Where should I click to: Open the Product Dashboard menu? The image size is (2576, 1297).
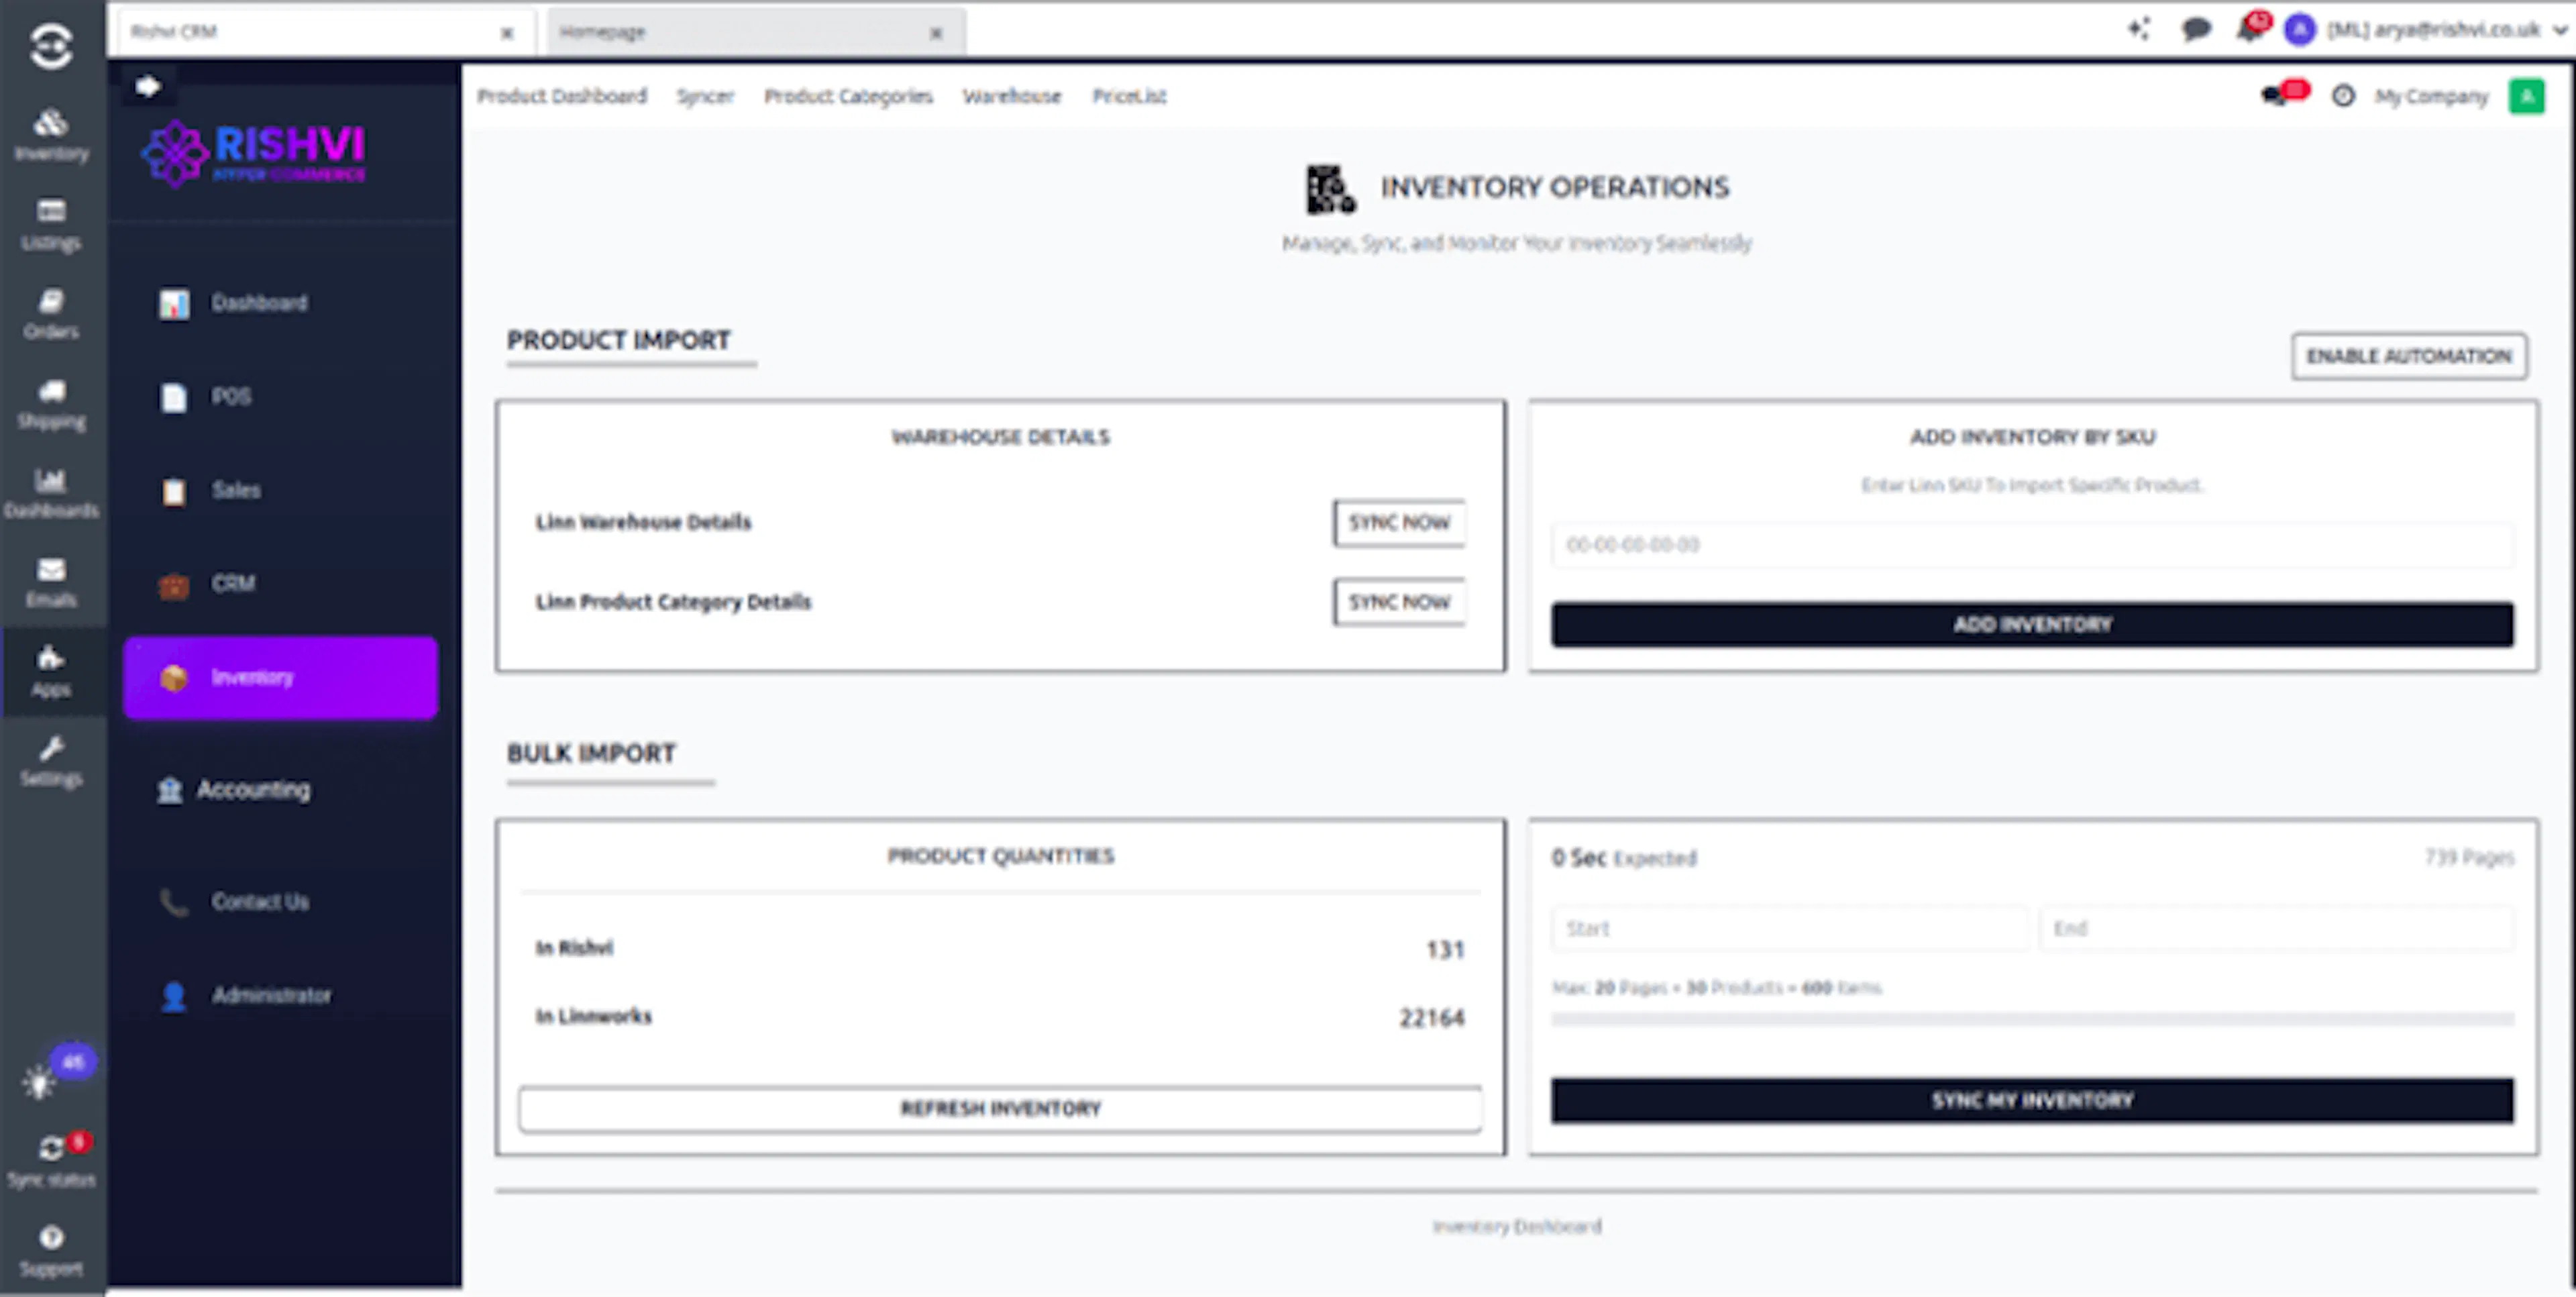point(562,96)
